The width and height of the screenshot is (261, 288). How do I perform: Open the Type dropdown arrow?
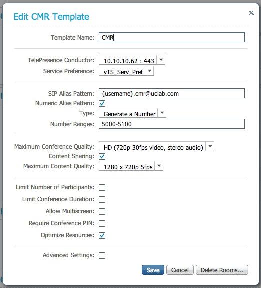coord(162,113)
